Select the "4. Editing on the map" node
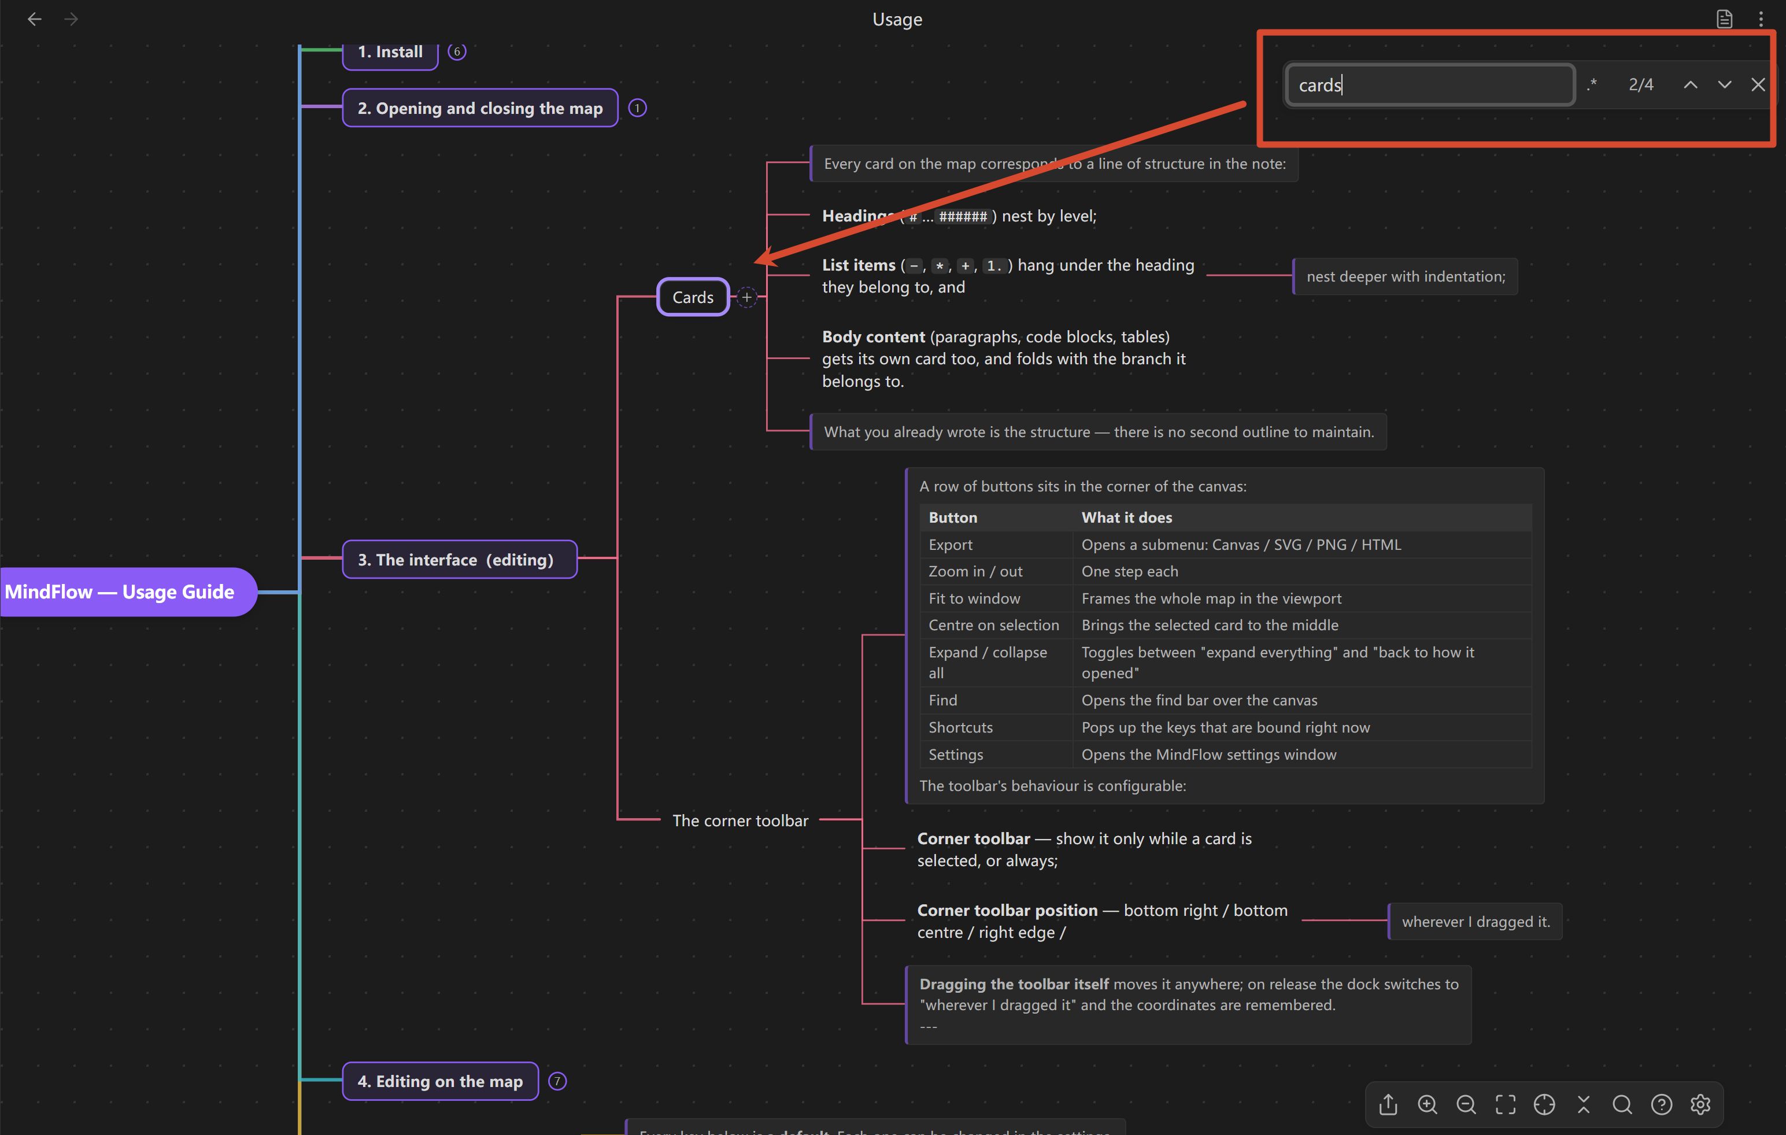 [441, 1082]
